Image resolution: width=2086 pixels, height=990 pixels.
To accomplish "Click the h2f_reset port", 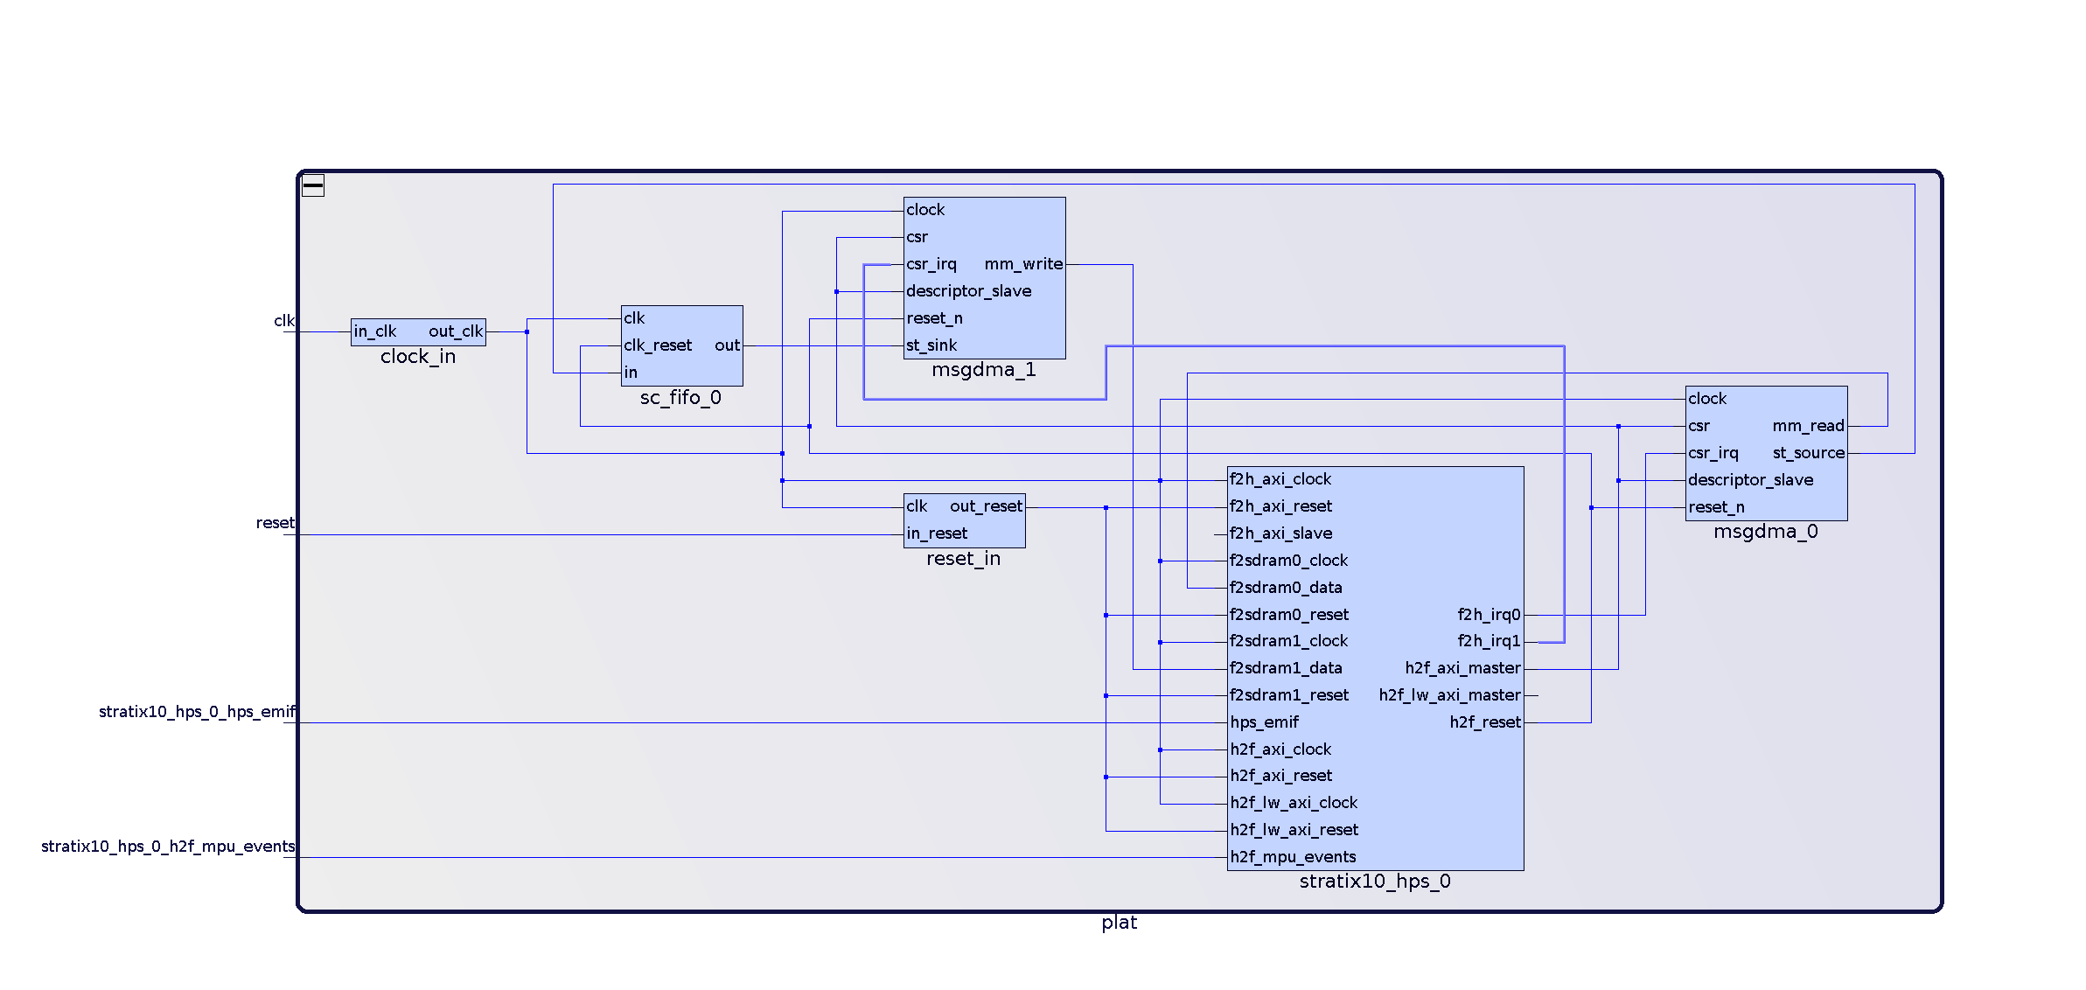I will 1485,722.
